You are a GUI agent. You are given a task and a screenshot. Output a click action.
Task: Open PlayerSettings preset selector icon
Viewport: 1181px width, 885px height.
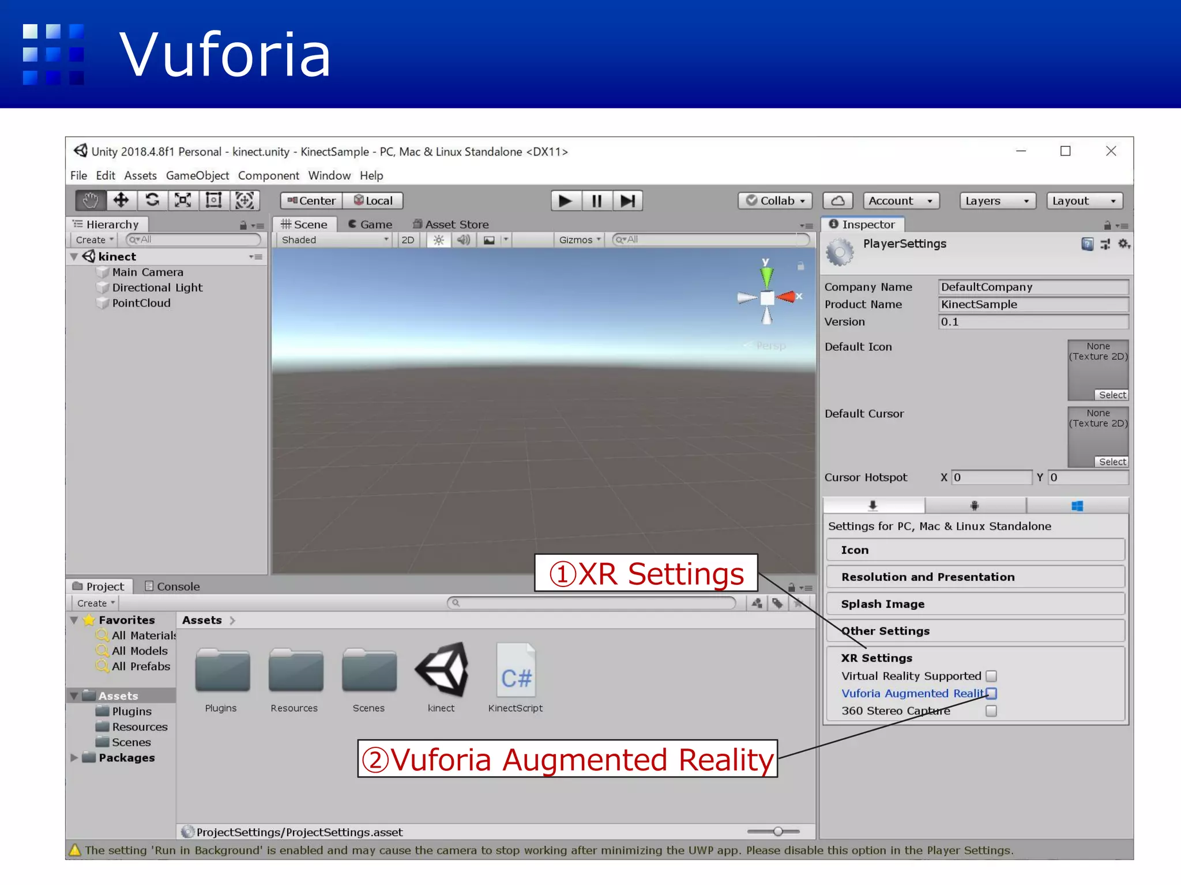pos(1105,244)
